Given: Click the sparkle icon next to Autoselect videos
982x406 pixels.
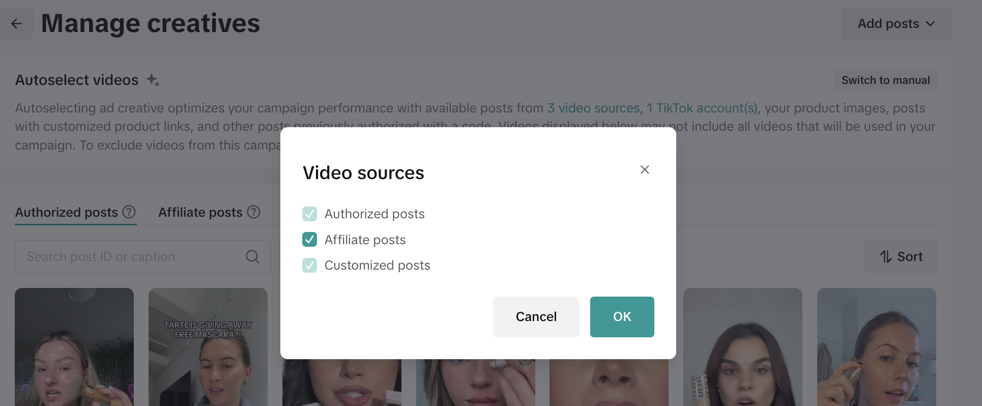Looking at the screenshot, I should coord(153,80).
